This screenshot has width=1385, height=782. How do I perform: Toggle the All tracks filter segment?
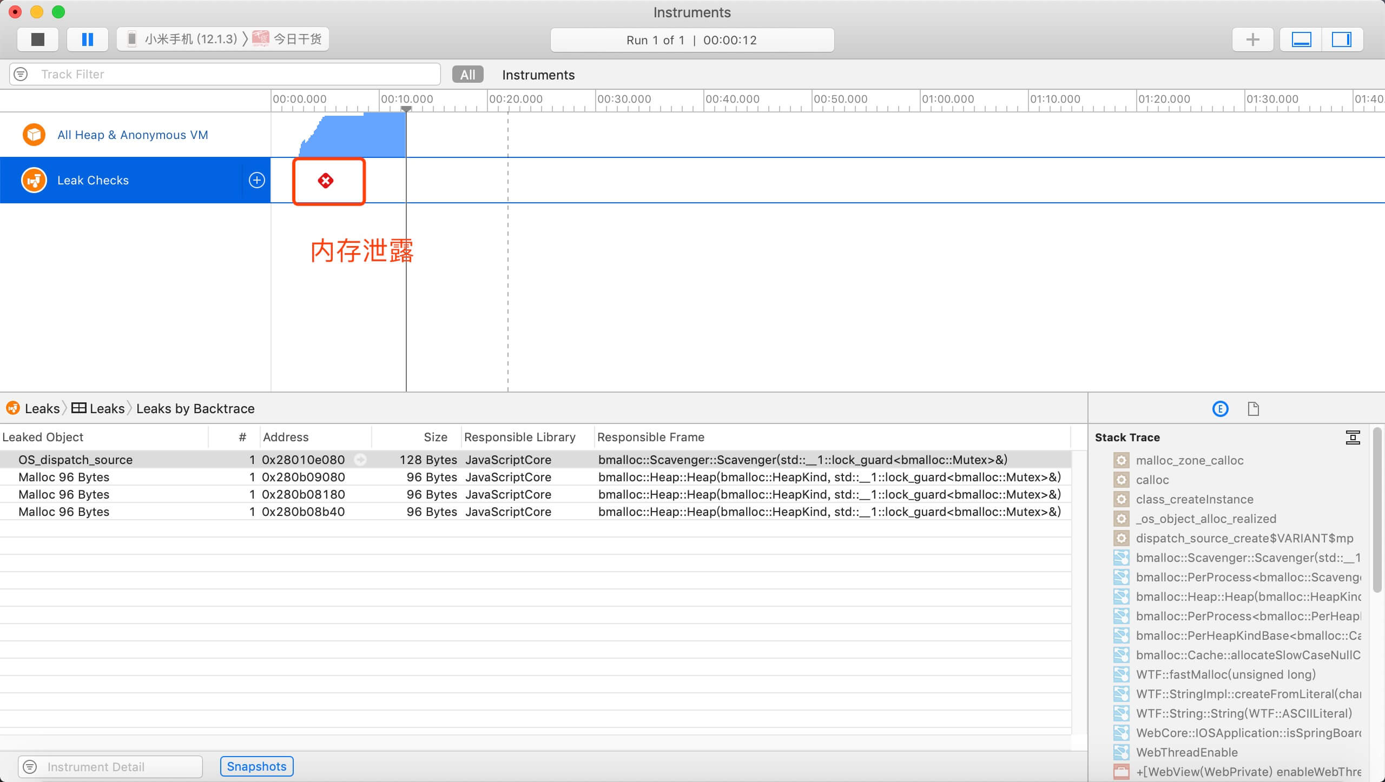pyautogui.click(x=467, y=74)
